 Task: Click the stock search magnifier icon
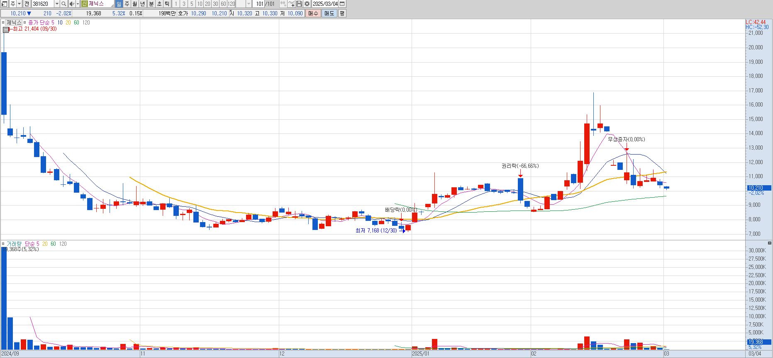63,4
